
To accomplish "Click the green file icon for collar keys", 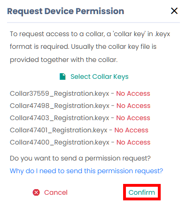I will 62,76.
